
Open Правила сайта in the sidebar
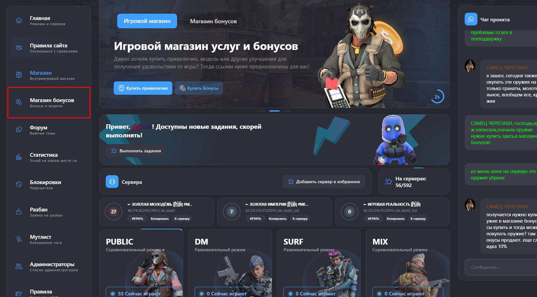click(x=49, y=48)
